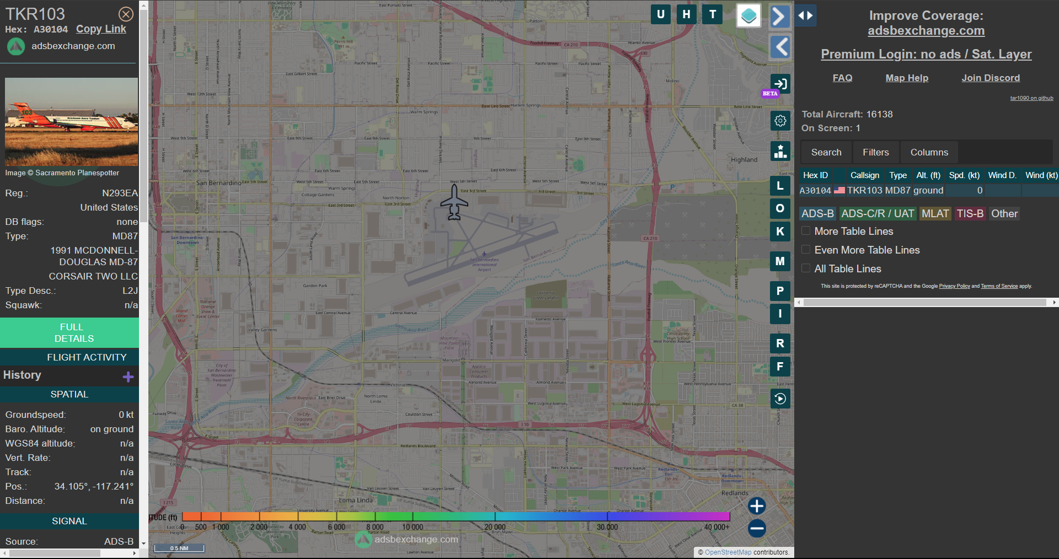1059x559 pixels.
Task: Click the info panel horizontal scrollbar
Action: (55, 553)
